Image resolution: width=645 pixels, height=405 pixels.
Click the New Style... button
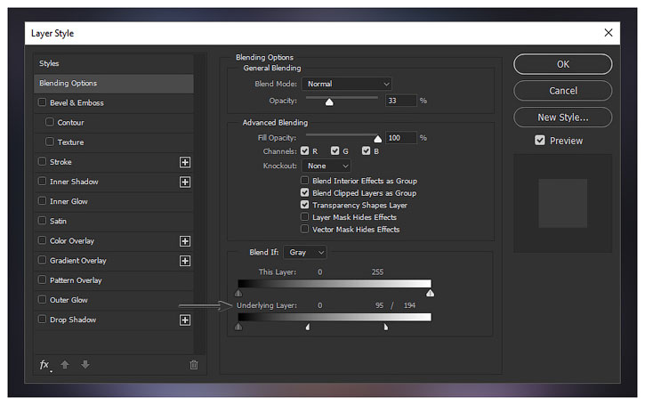point(563,117)
